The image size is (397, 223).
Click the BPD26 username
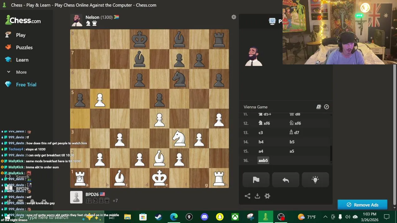coord(92,195)
